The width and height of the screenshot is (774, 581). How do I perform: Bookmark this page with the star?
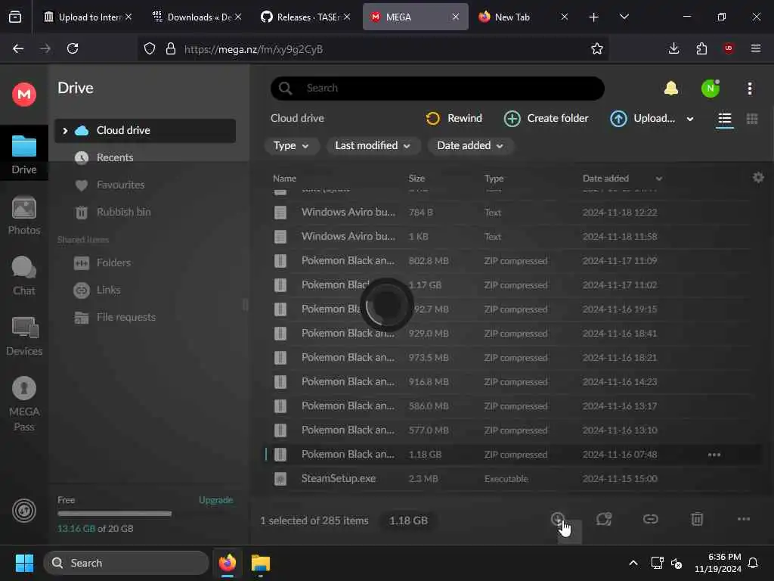(597, 48)
